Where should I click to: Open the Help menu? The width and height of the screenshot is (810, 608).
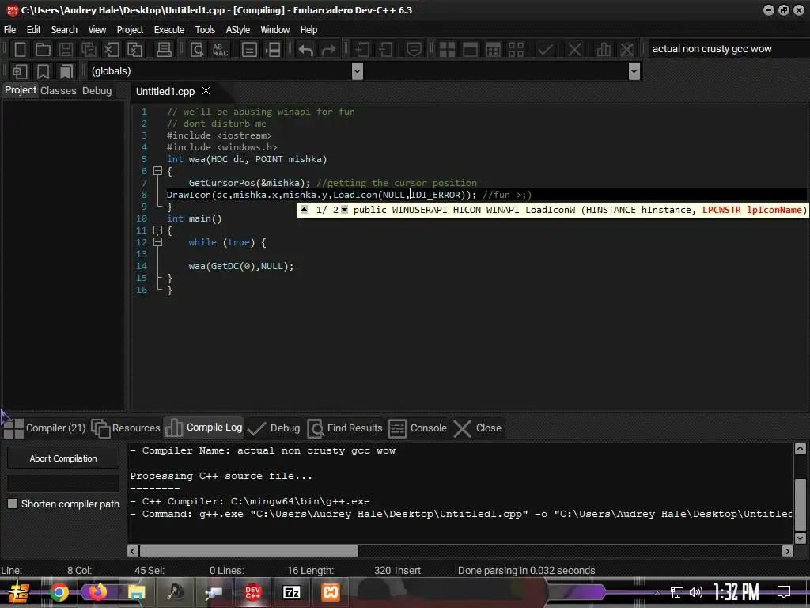(308, 29)
